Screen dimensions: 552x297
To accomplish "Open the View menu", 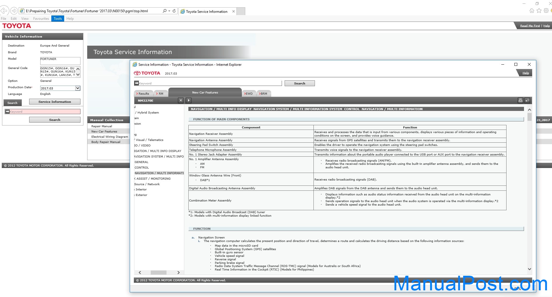I will pyautogui.click(x=25, y=18).
